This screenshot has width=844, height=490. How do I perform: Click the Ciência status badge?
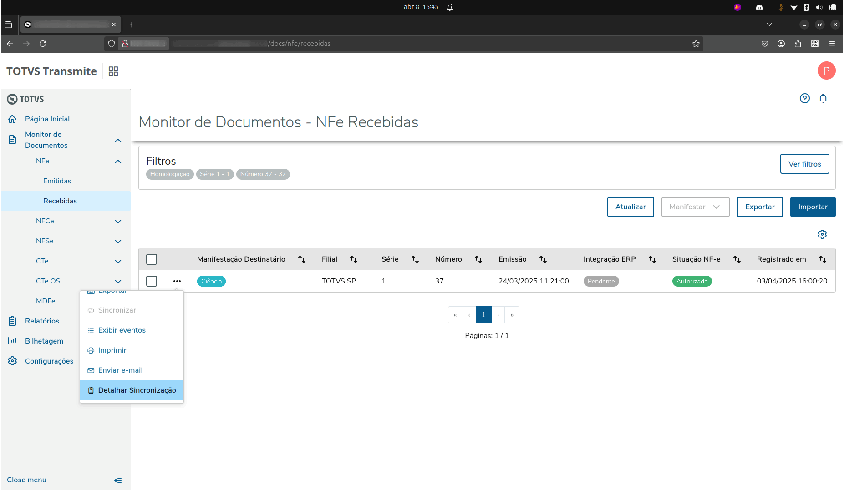point(211,281)
